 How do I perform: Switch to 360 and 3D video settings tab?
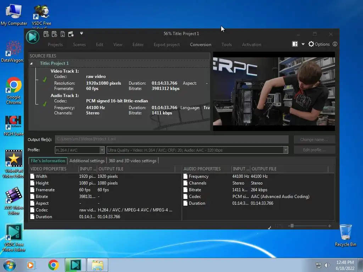click(133, 161)
